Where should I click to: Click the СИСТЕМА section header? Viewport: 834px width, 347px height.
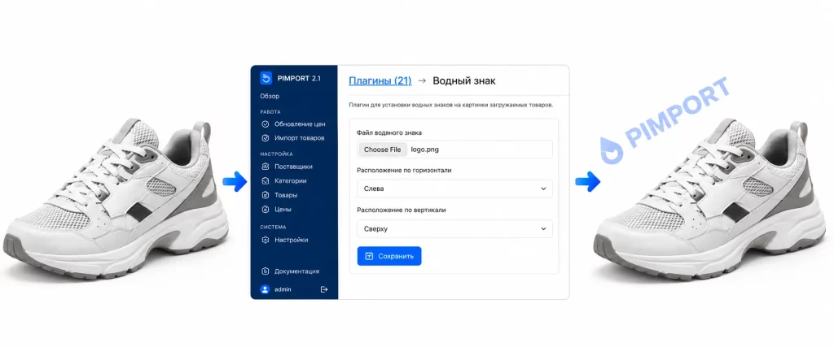point(274,227)
